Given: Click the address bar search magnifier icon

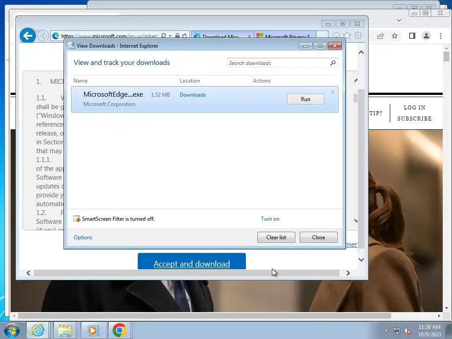Looking at the screenshot, I should [163, 36].
